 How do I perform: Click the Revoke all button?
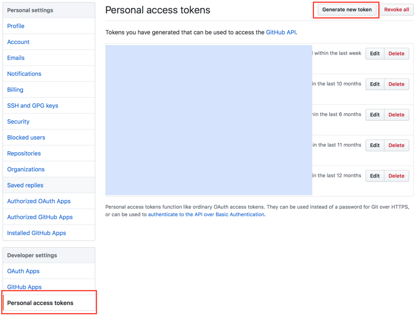tap(396, 9)
